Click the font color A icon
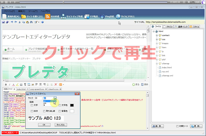Viewport: 206px width, 136px height. [x=13, y=84]
